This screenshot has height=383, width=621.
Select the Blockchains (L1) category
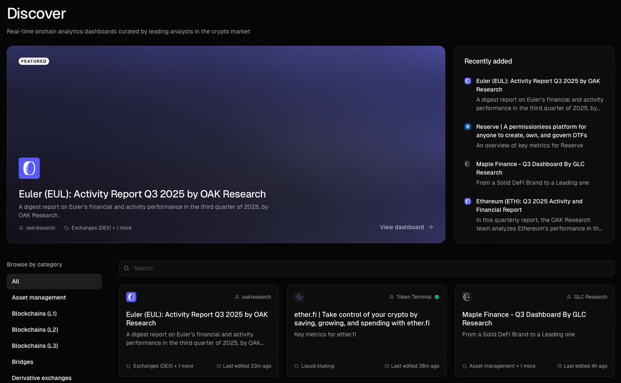coord(54,314)
